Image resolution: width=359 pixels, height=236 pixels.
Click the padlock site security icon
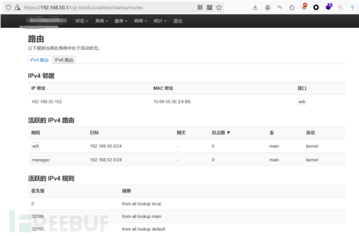[17, 8]
